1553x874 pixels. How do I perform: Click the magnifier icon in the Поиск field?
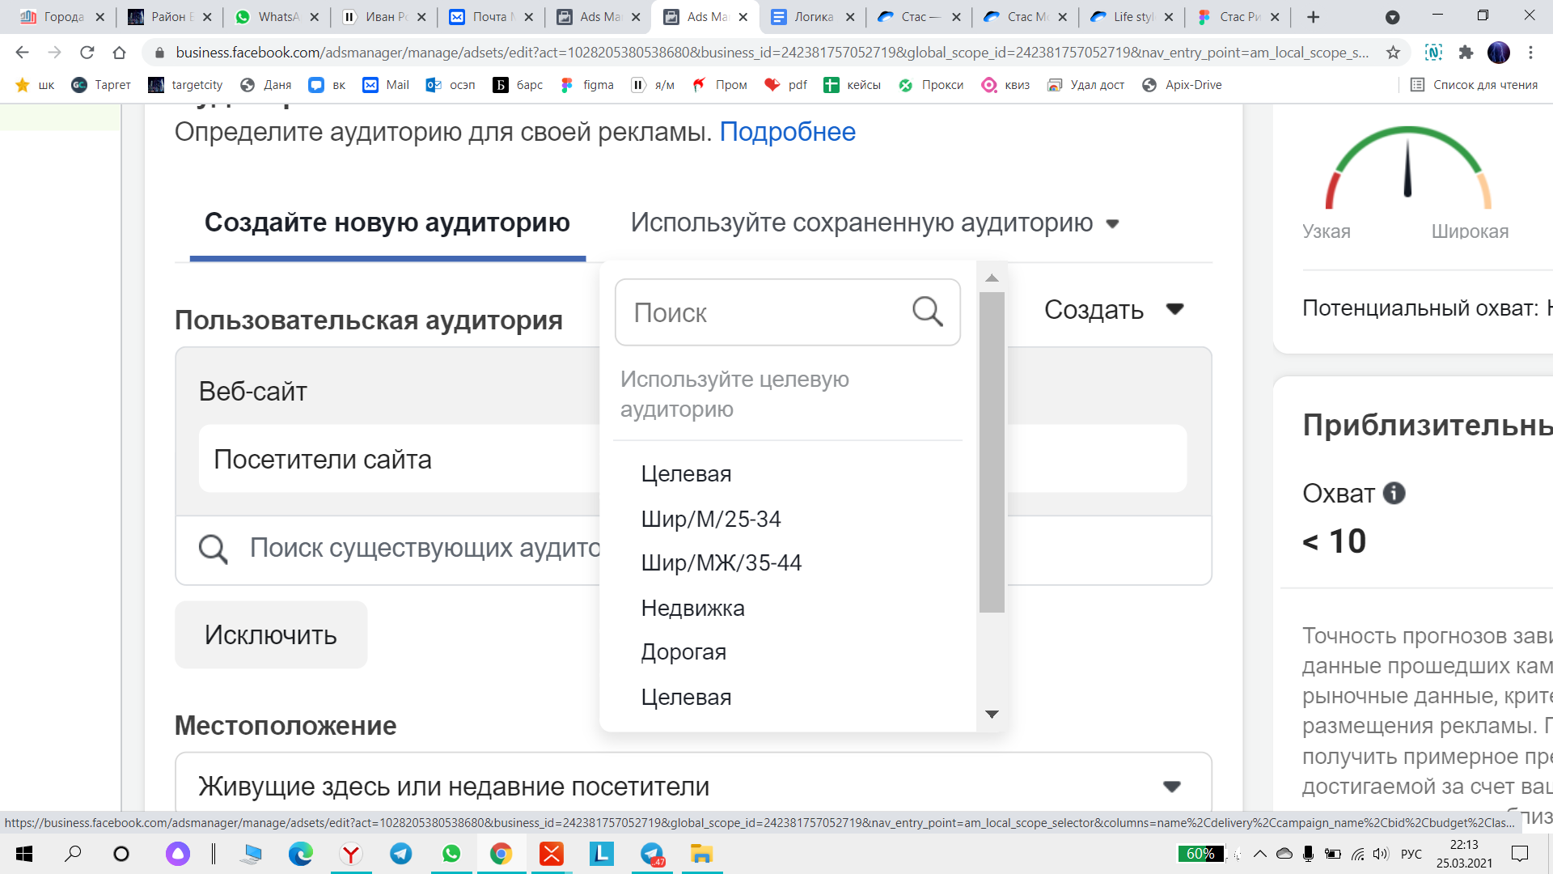coord(927,311)
